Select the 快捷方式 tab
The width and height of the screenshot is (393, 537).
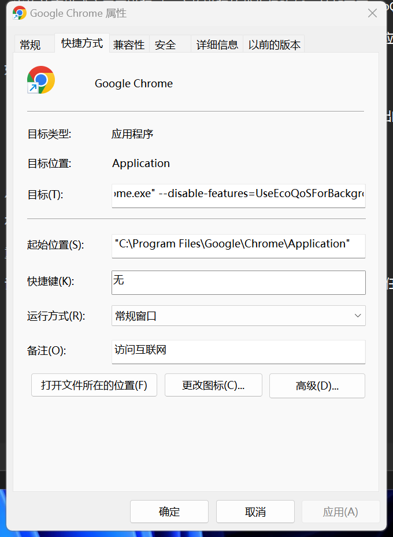[82, 43]
